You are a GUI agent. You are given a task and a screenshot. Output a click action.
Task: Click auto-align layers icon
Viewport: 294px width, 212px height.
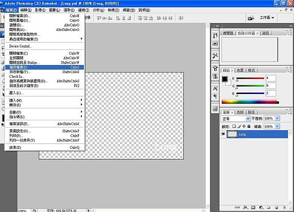click(x=181, y=18)
